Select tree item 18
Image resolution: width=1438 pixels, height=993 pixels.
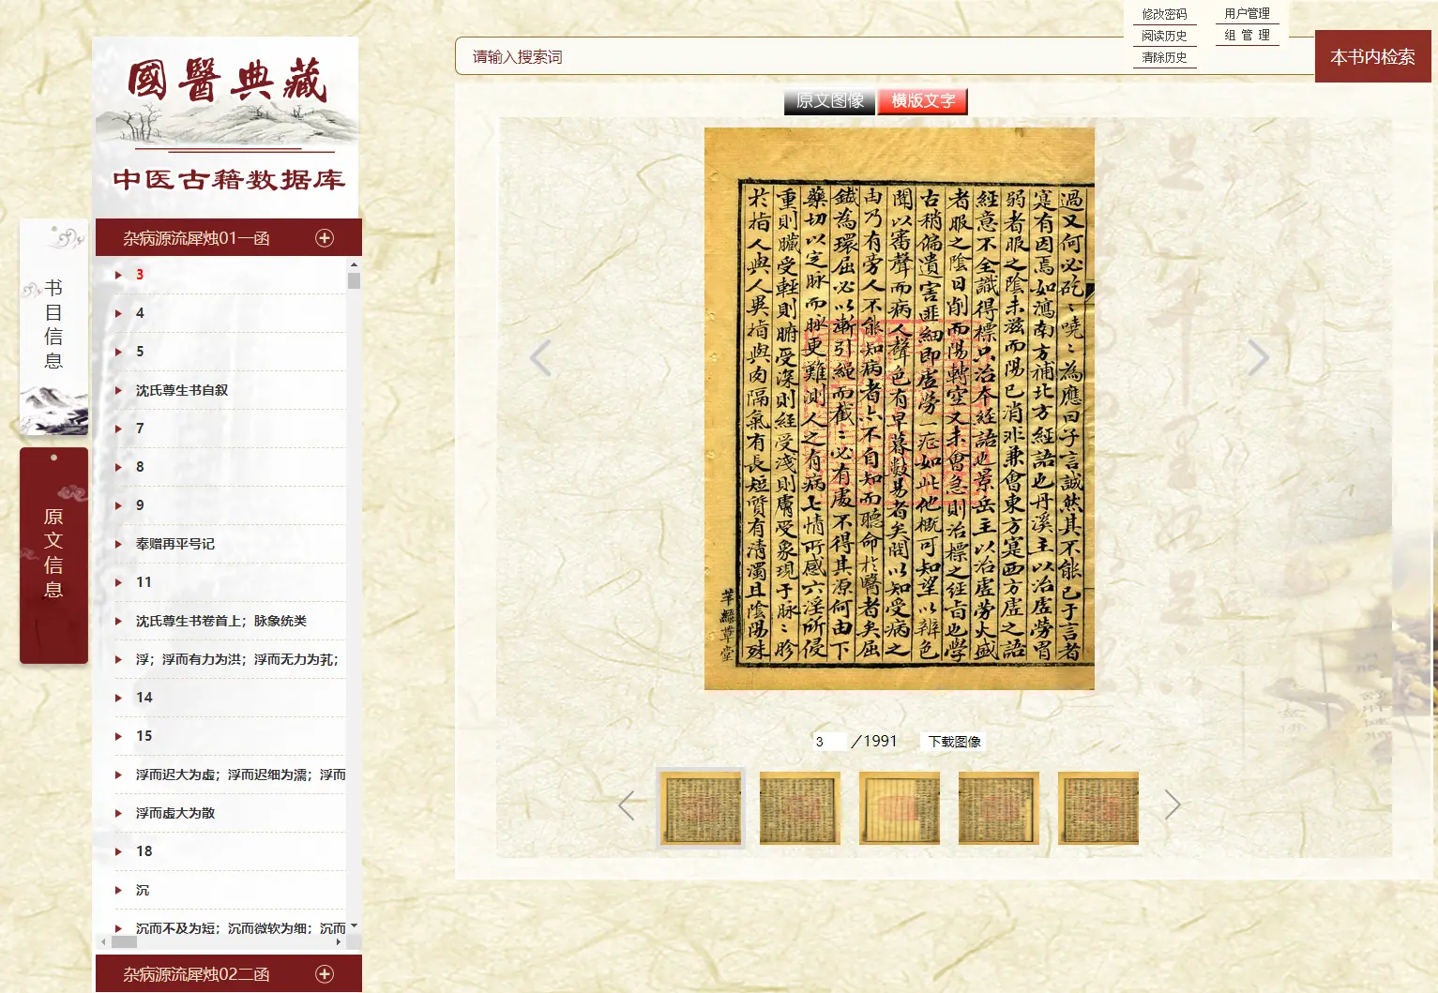click(144, 851)
